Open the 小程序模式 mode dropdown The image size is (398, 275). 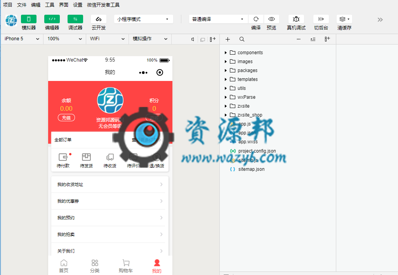[143, 19]
